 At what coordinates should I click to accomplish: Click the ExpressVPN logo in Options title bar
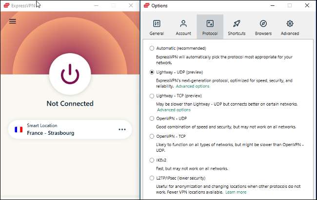147,5
